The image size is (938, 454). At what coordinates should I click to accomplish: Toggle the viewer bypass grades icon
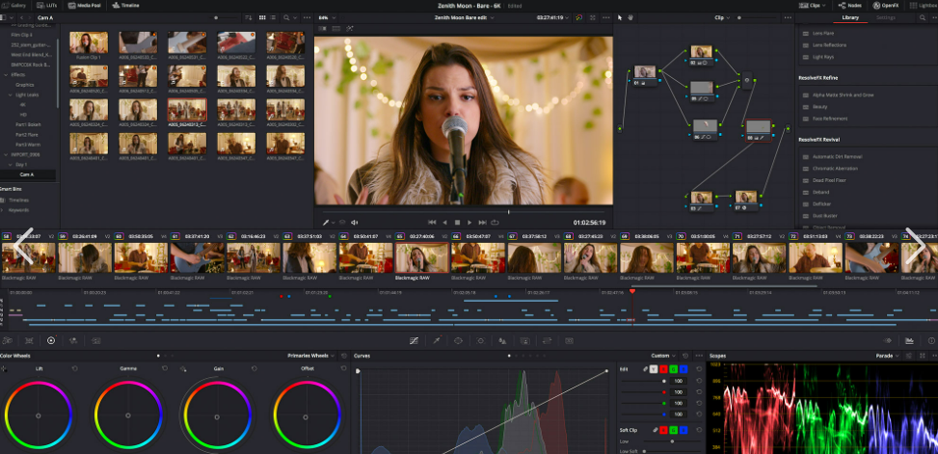tap(578, 18)
